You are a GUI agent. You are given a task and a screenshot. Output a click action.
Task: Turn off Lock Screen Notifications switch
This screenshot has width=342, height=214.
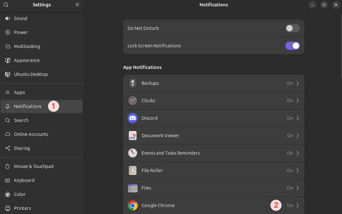[292, 46]
